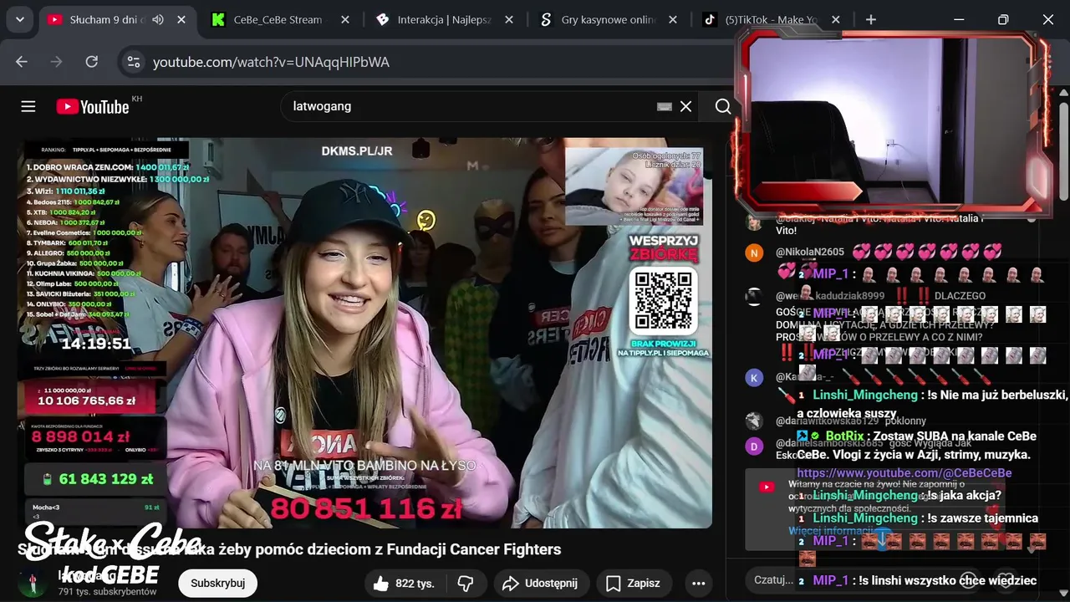Screen dimensions: 1070x602
Task: Open more actions three-dot menu
Action: coord(699,584)
